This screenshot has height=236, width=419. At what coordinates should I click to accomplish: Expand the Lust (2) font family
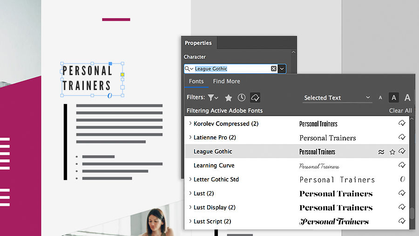190,193
